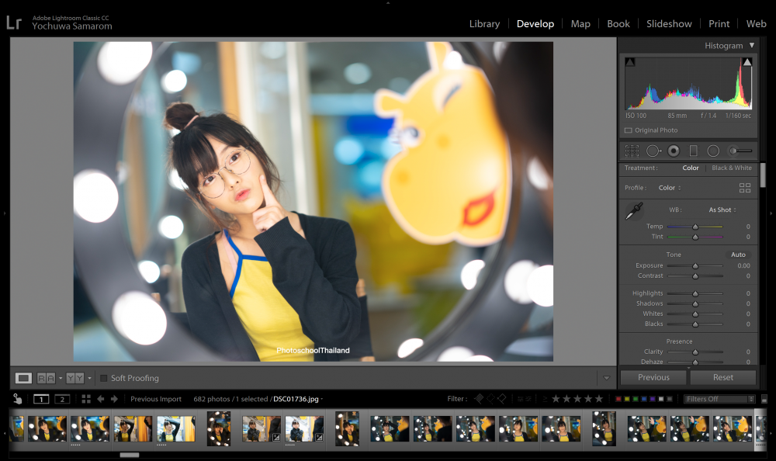776x461 pixels.
Task: Open the Filters Off dropdown
Action: (719, 399)
